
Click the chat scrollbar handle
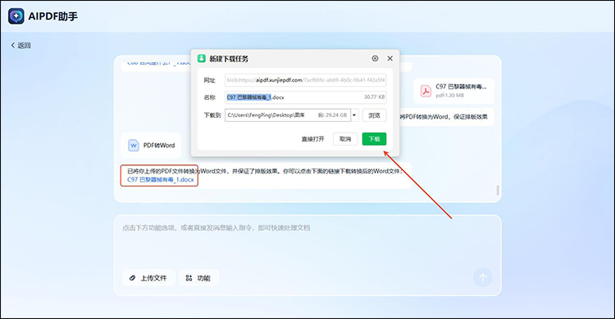(x=498, y=191)
